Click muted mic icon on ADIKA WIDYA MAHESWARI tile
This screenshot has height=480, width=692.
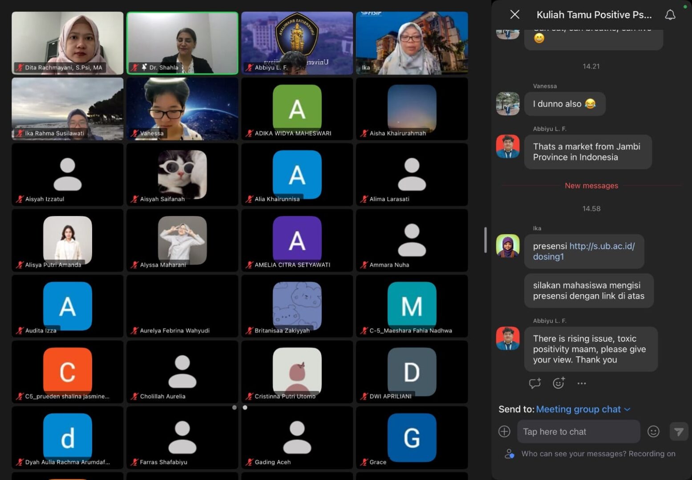249,133
